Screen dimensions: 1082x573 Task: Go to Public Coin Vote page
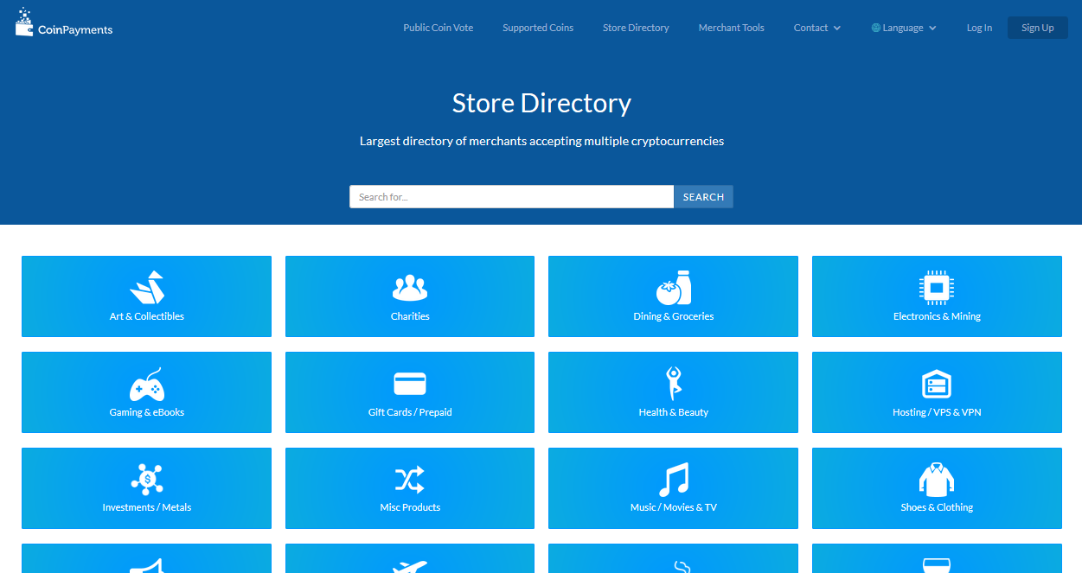(439, 28)
